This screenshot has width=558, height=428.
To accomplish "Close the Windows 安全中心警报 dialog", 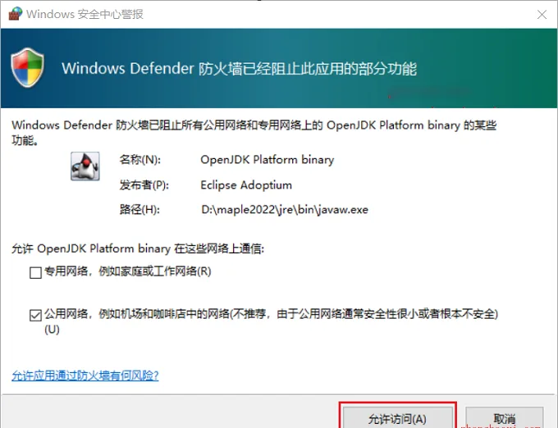I will click(542, 15).
